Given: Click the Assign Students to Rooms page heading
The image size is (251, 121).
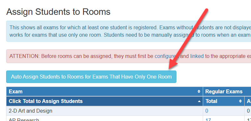Looking at the screenshot, I should coord(58,12).
